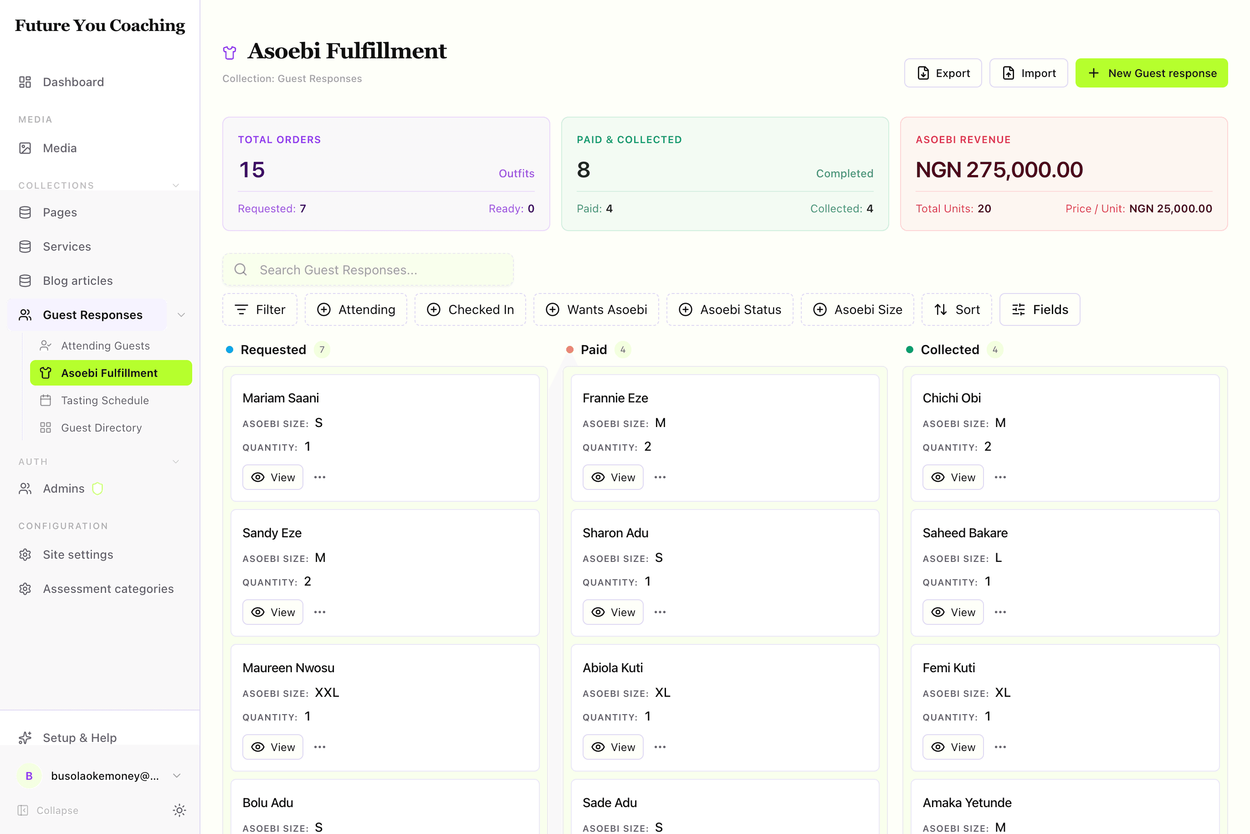Screen dimensions: 1250x834
Task: View Chichi Obi's order
Action: click(x=953, y=477)
